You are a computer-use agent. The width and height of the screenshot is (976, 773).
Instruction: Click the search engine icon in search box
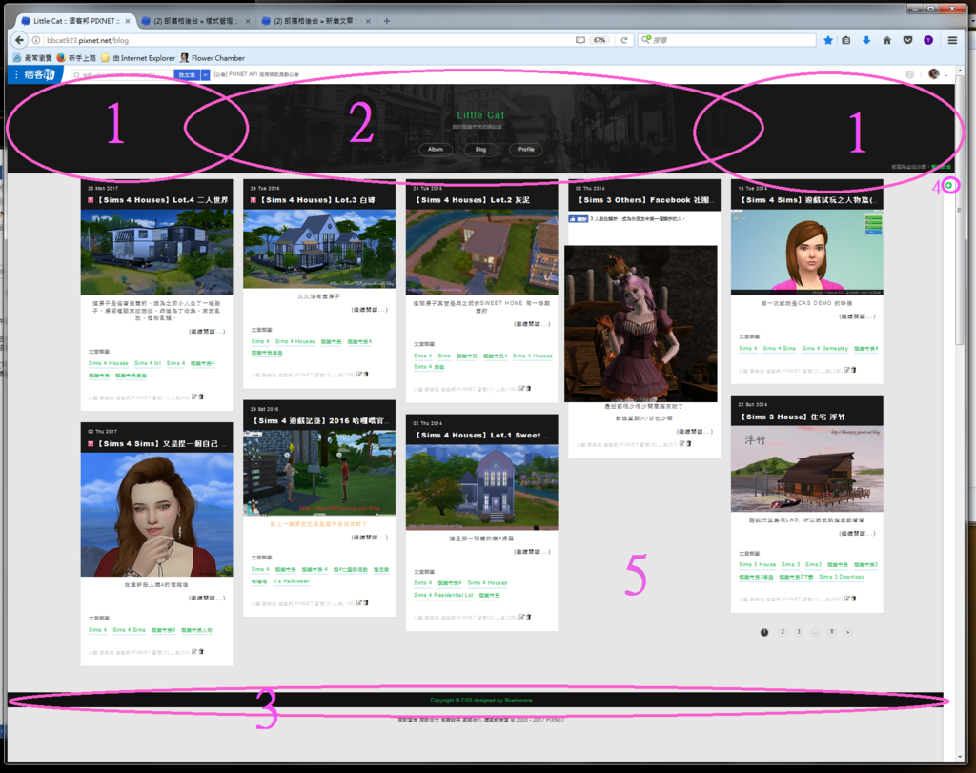[646, 39]
